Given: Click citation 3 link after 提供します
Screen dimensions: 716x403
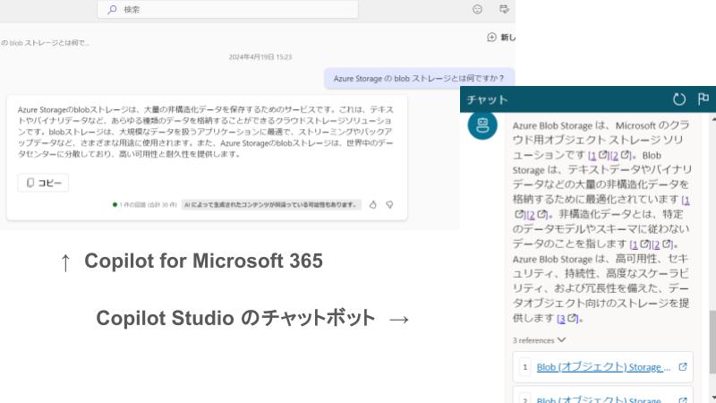Looking at the screenshot, I should 561,318.
